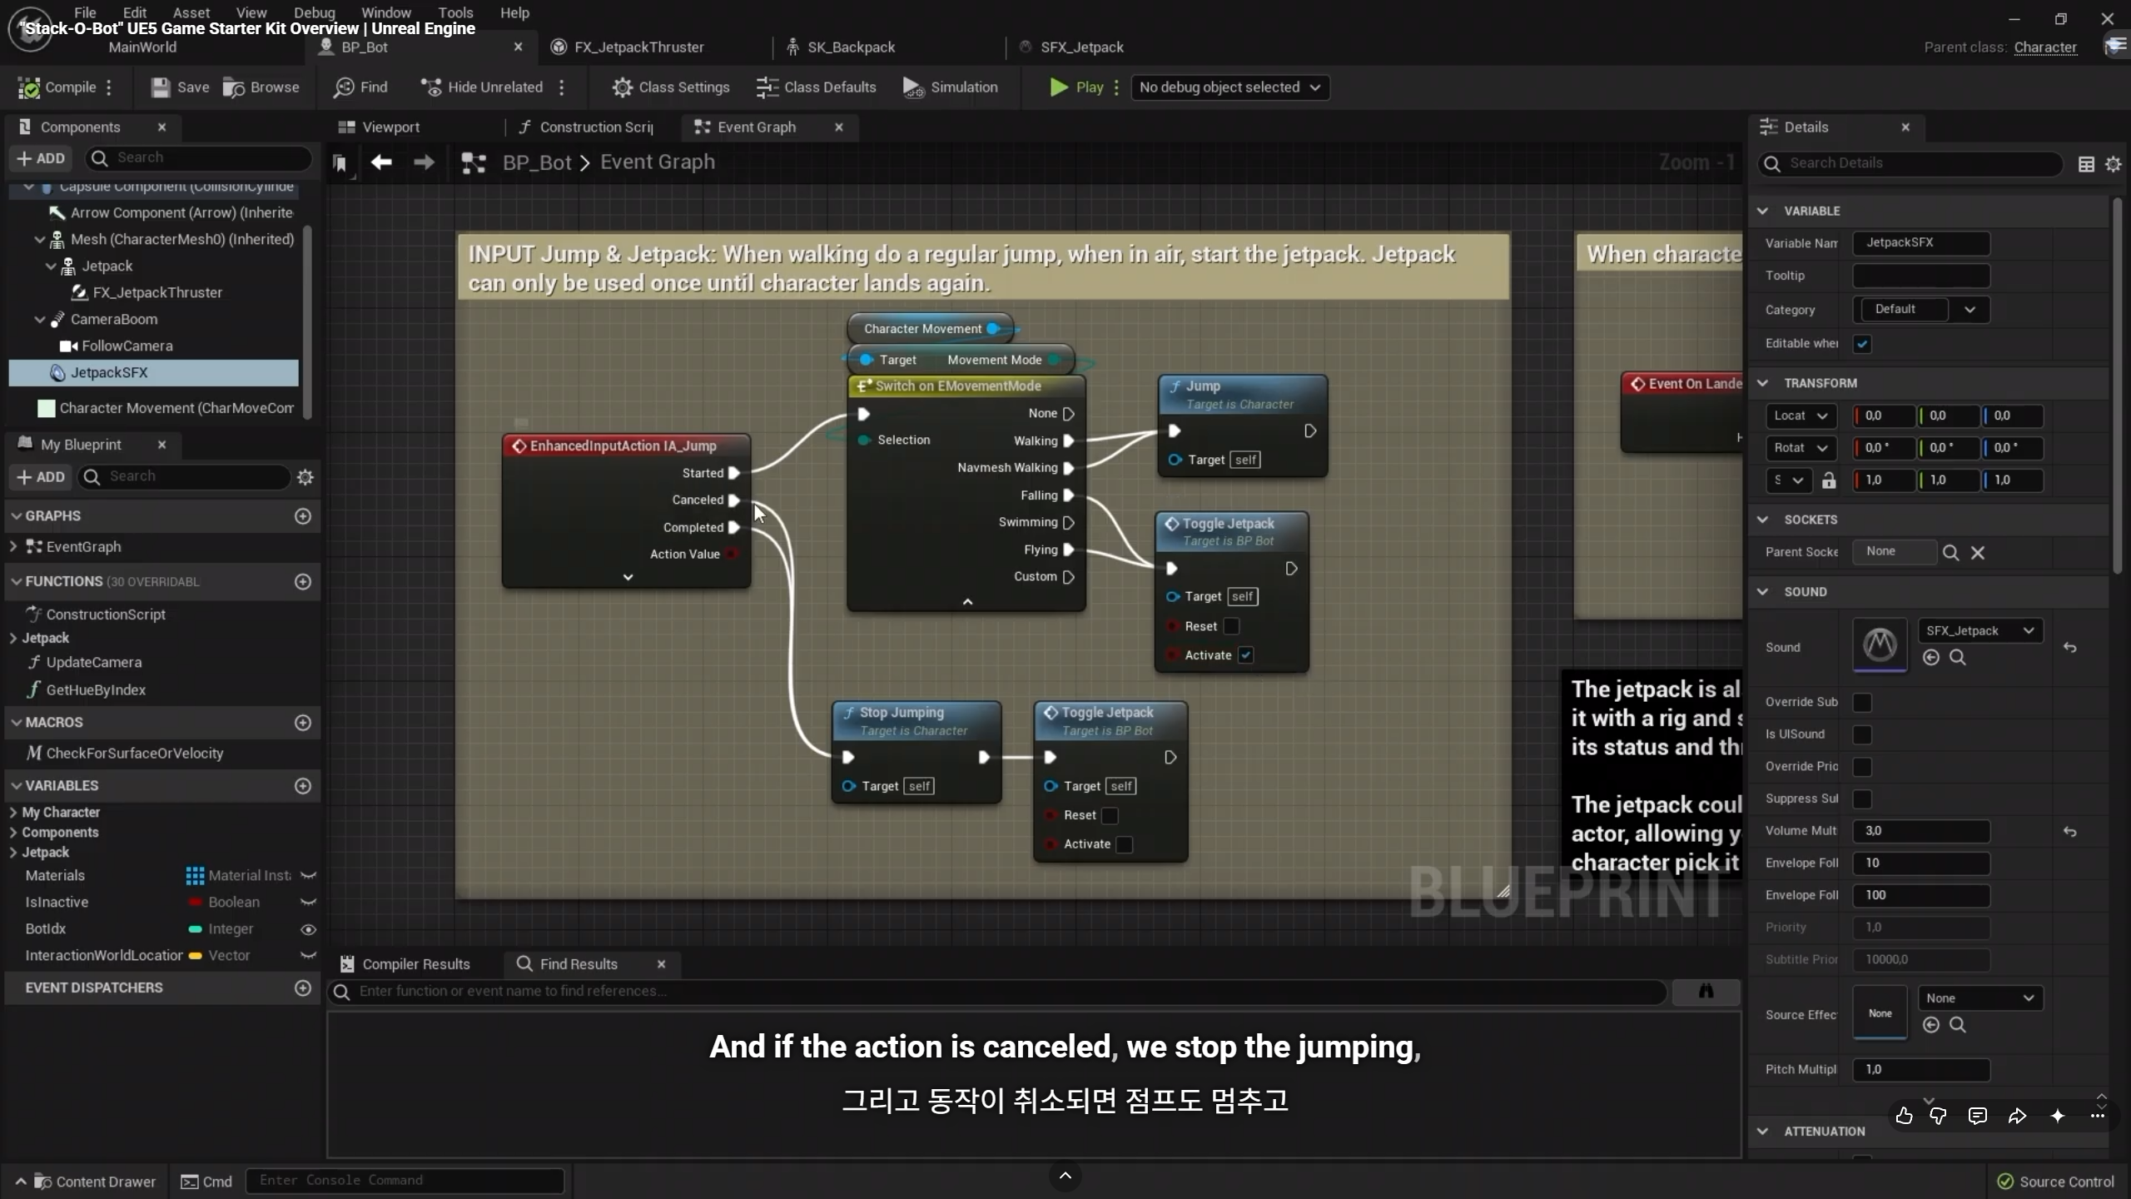
Task: Open Location type dropdown in Transform
Action: (x=1800, y=416)
